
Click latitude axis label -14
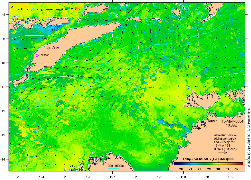coord(3,159)
